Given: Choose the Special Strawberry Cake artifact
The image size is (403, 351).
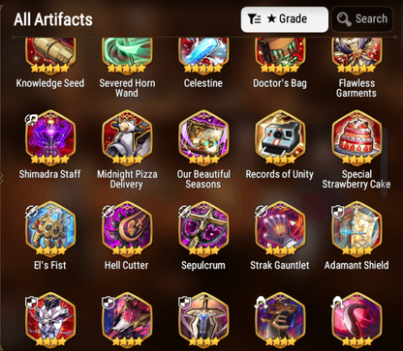Looking at the screenshot, I should click(356, 138).
